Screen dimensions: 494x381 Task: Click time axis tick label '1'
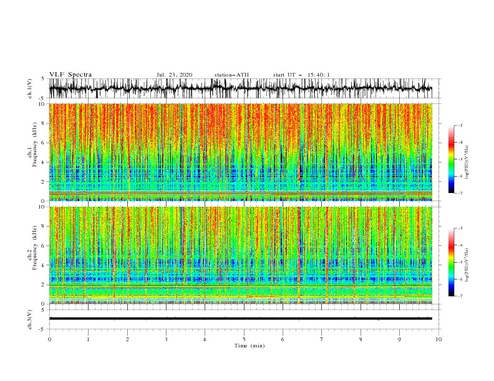(x=89, y=339)
